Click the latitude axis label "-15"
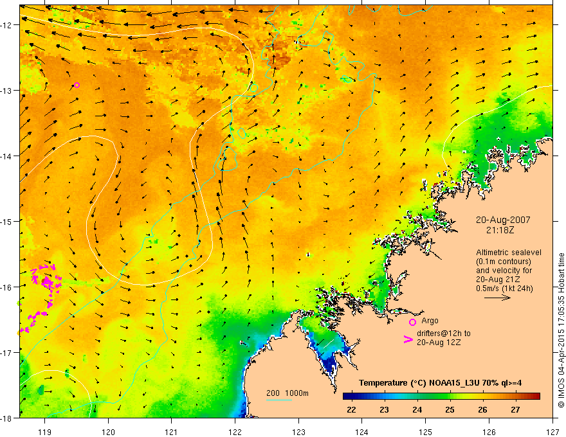The height and width of the screenshot is (437, 566). [x=6, y=221]
